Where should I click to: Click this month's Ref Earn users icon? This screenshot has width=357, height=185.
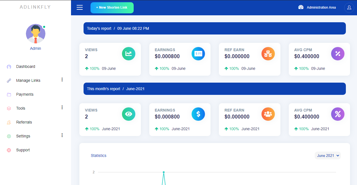[x=268, y=114]
